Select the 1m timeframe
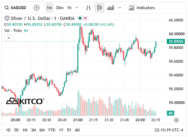Viewport: 188px width, 137px height. click(x=49, y=8)
